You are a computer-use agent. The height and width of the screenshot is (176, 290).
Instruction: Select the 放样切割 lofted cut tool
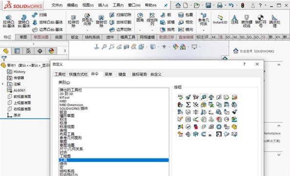[120, 22]
